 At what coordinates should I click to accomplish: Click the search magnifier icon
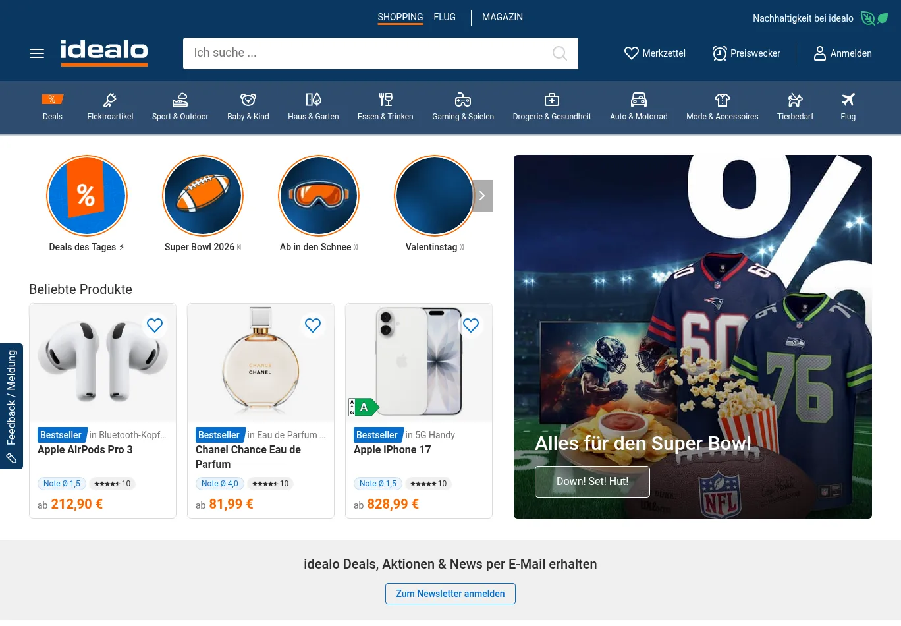[x=560, y=53]
